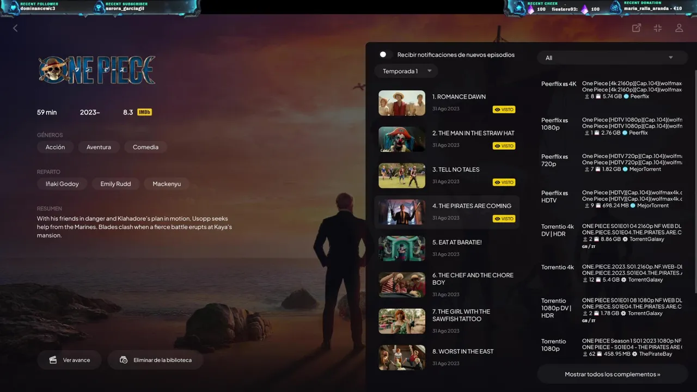Select episode 3 Tell No Tales thumbnail
The width and height of the screenshot is (697, 392).
click(x=402, y=175)
